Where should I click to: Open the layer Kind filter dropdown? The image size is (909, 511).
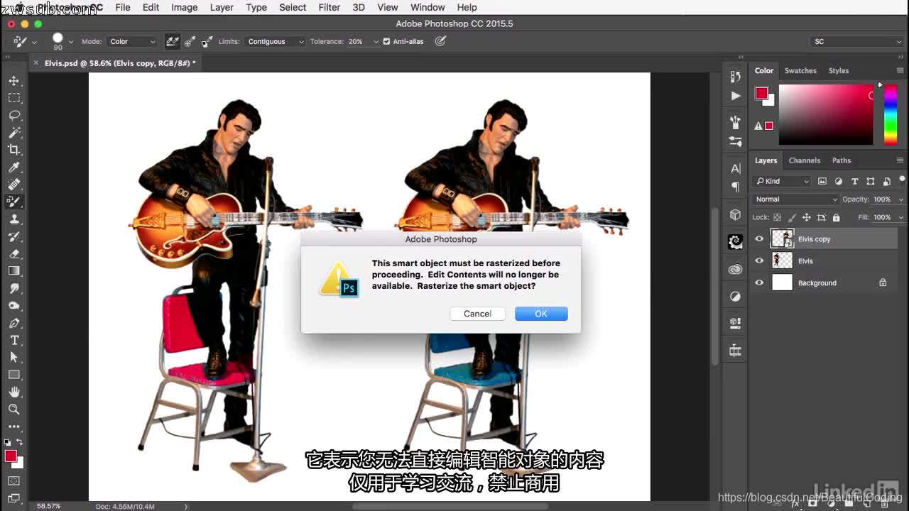pyautogui.click(x=783, y=181)
